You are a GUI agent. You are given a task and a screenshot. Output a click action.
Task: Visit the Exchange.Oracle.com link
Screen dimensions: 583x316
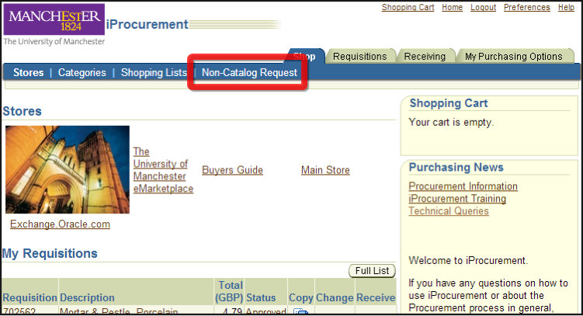click(60, 224)
